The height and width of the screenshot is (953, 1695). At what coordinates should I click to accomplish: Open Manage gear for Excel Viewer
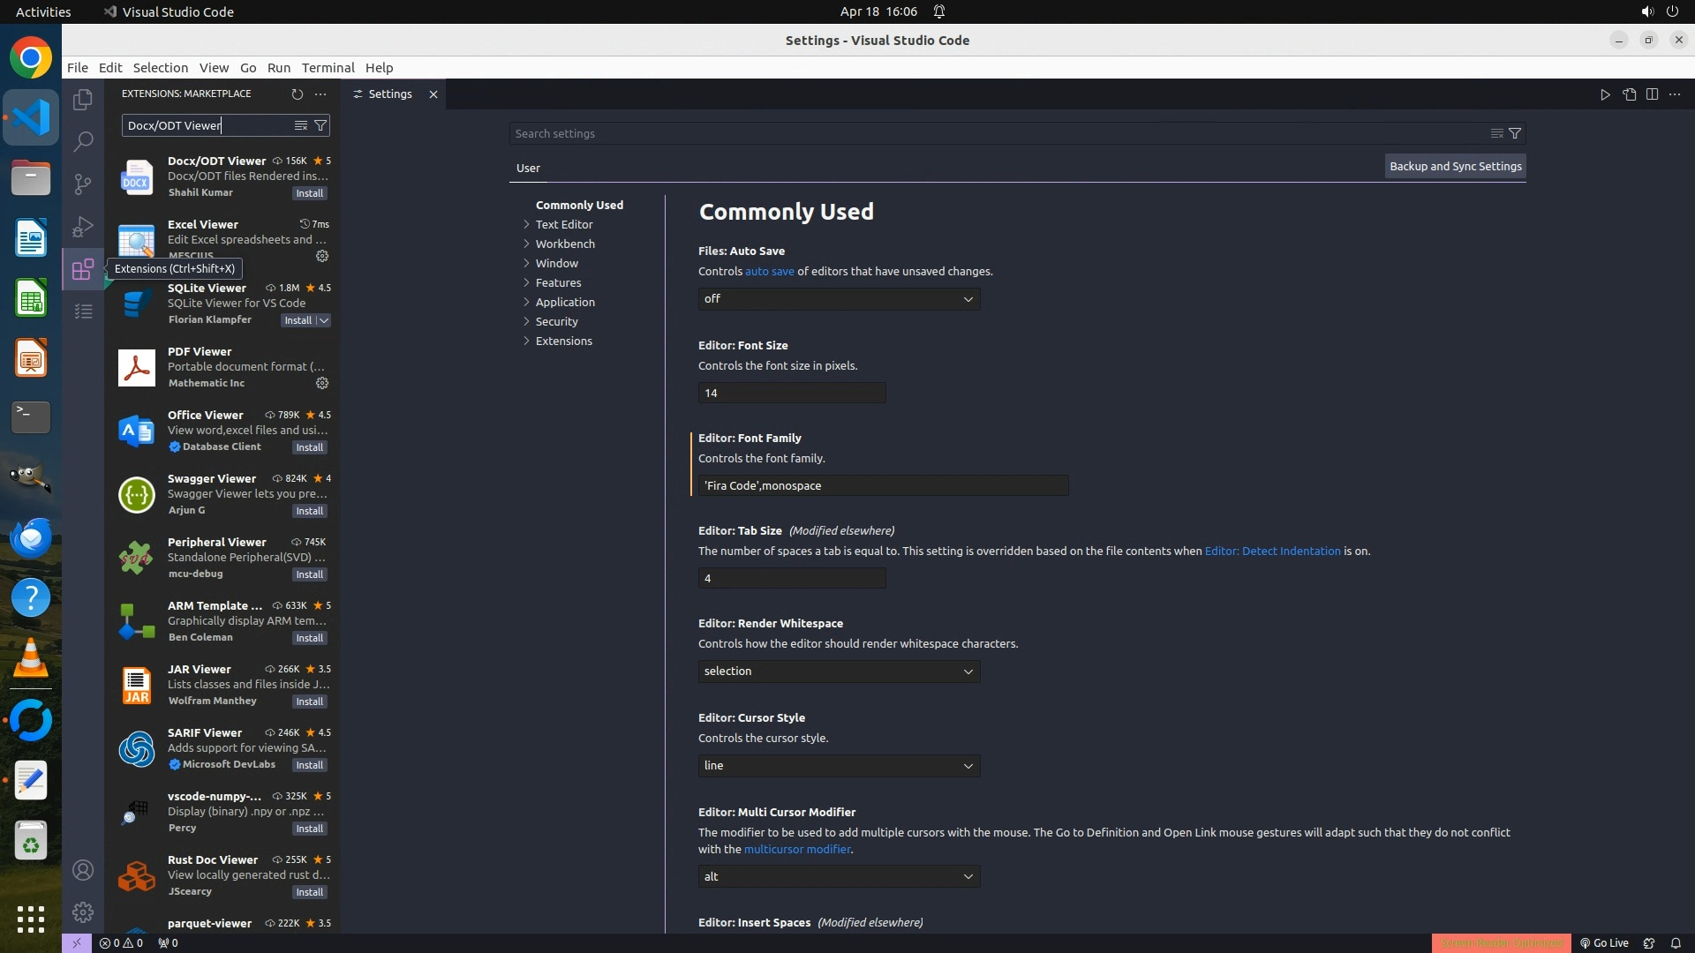[322, 256]
